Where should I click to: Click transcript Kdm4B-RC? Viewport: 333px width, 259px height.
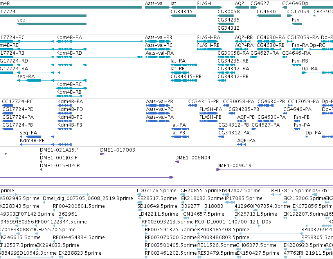tap(69, 84)
